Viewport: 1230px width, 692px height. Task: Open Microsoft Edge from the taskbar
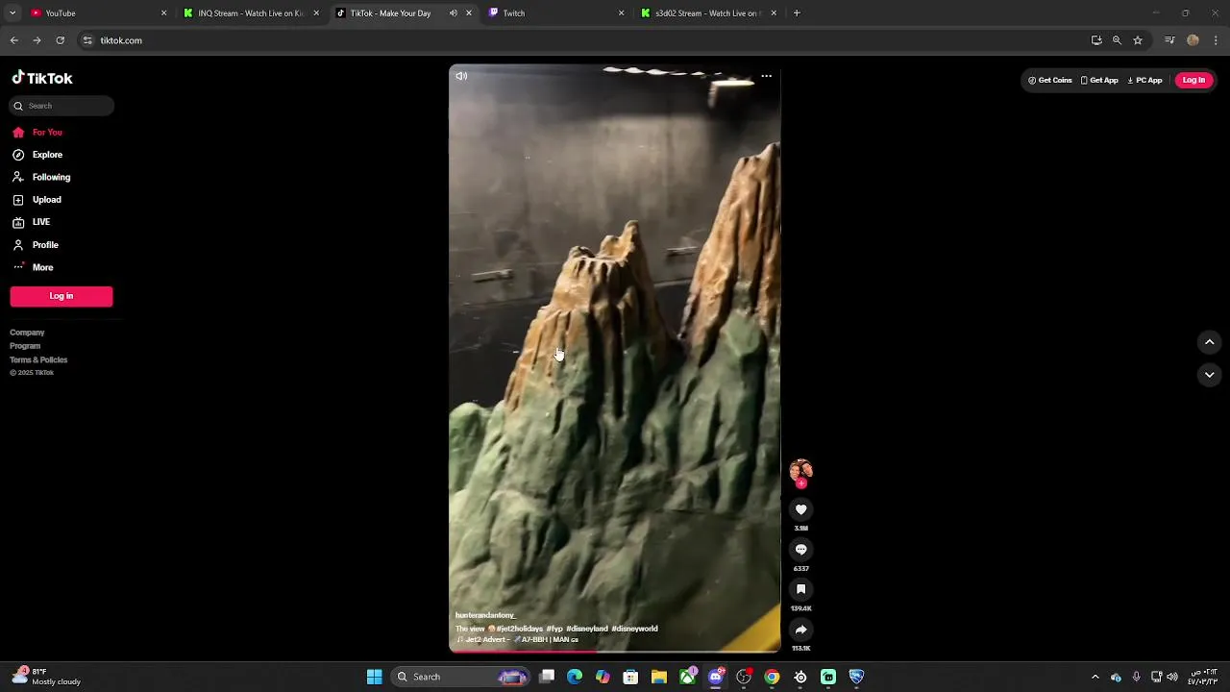[575, 677]
